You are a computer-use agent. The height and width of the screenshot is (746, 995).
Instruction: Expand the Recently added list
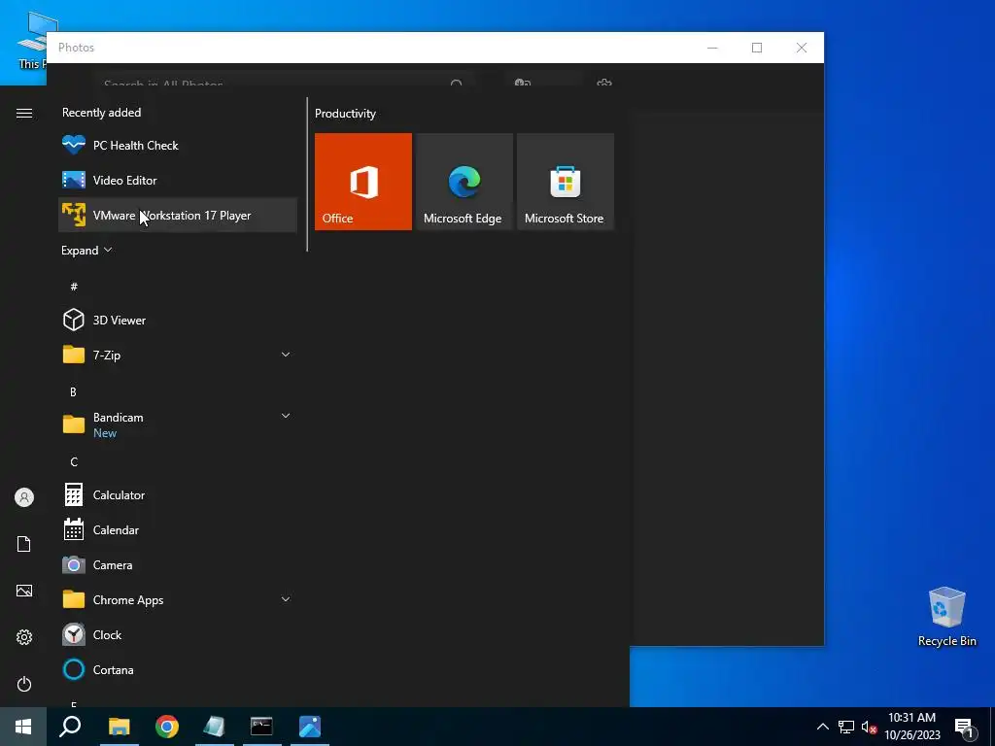[86, 250]
